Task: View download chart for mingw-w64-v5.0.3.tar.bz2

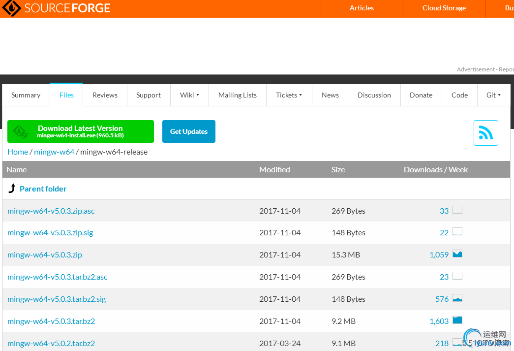Action: (x=457, y=320)
